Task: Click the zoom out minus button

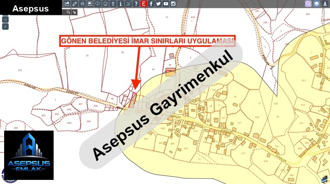Action: pos(5,19)
